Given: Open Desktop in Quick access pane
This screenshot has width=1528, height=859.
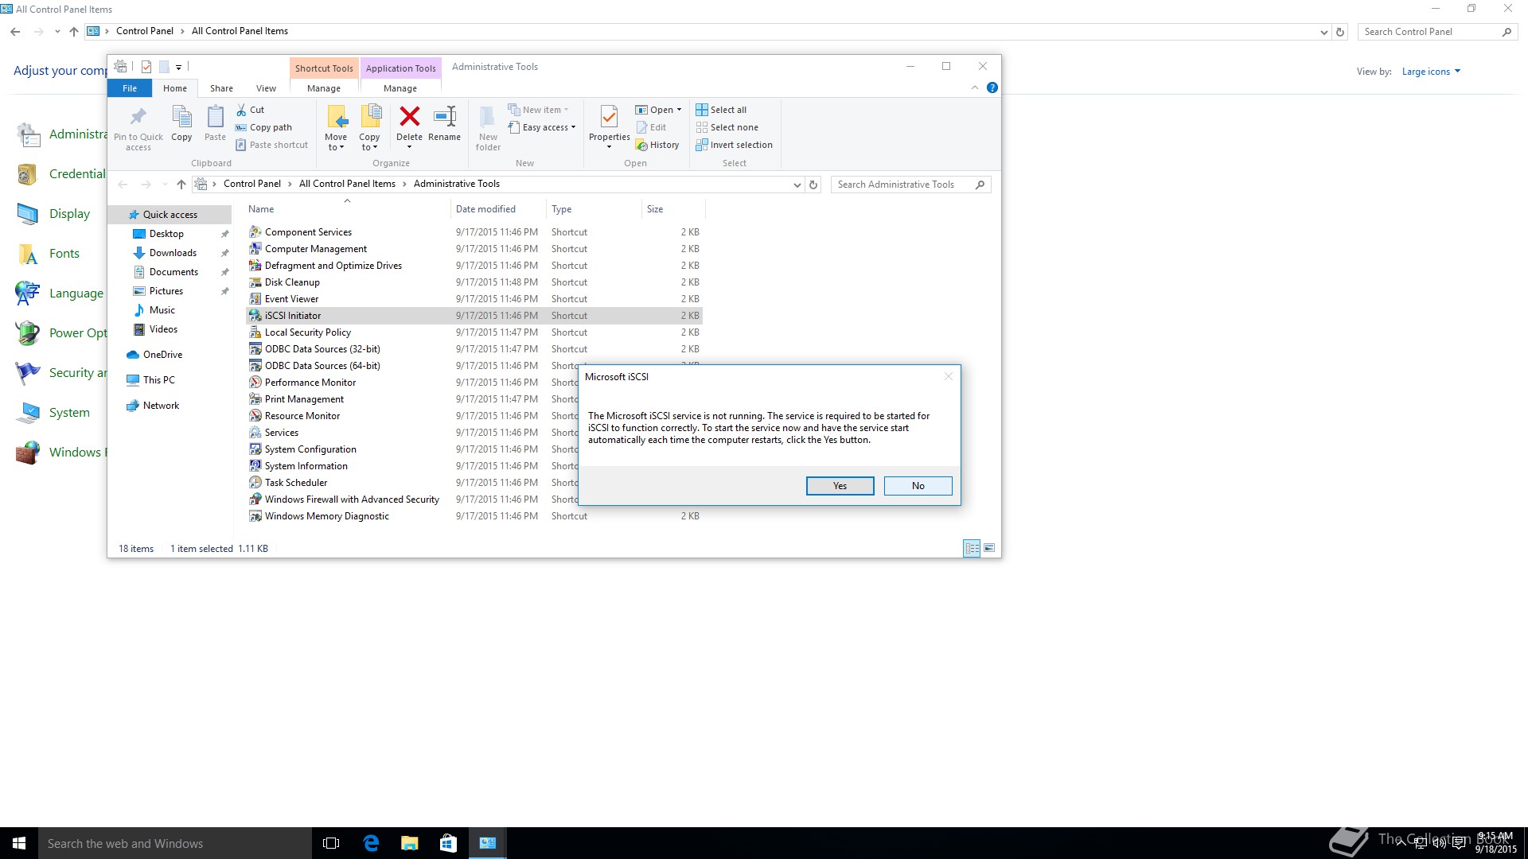Looking at the screenshot, I should coord(166,234).
